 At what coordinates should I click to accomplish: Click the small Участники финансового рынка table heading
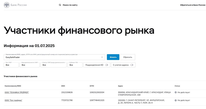click(21, 76)
